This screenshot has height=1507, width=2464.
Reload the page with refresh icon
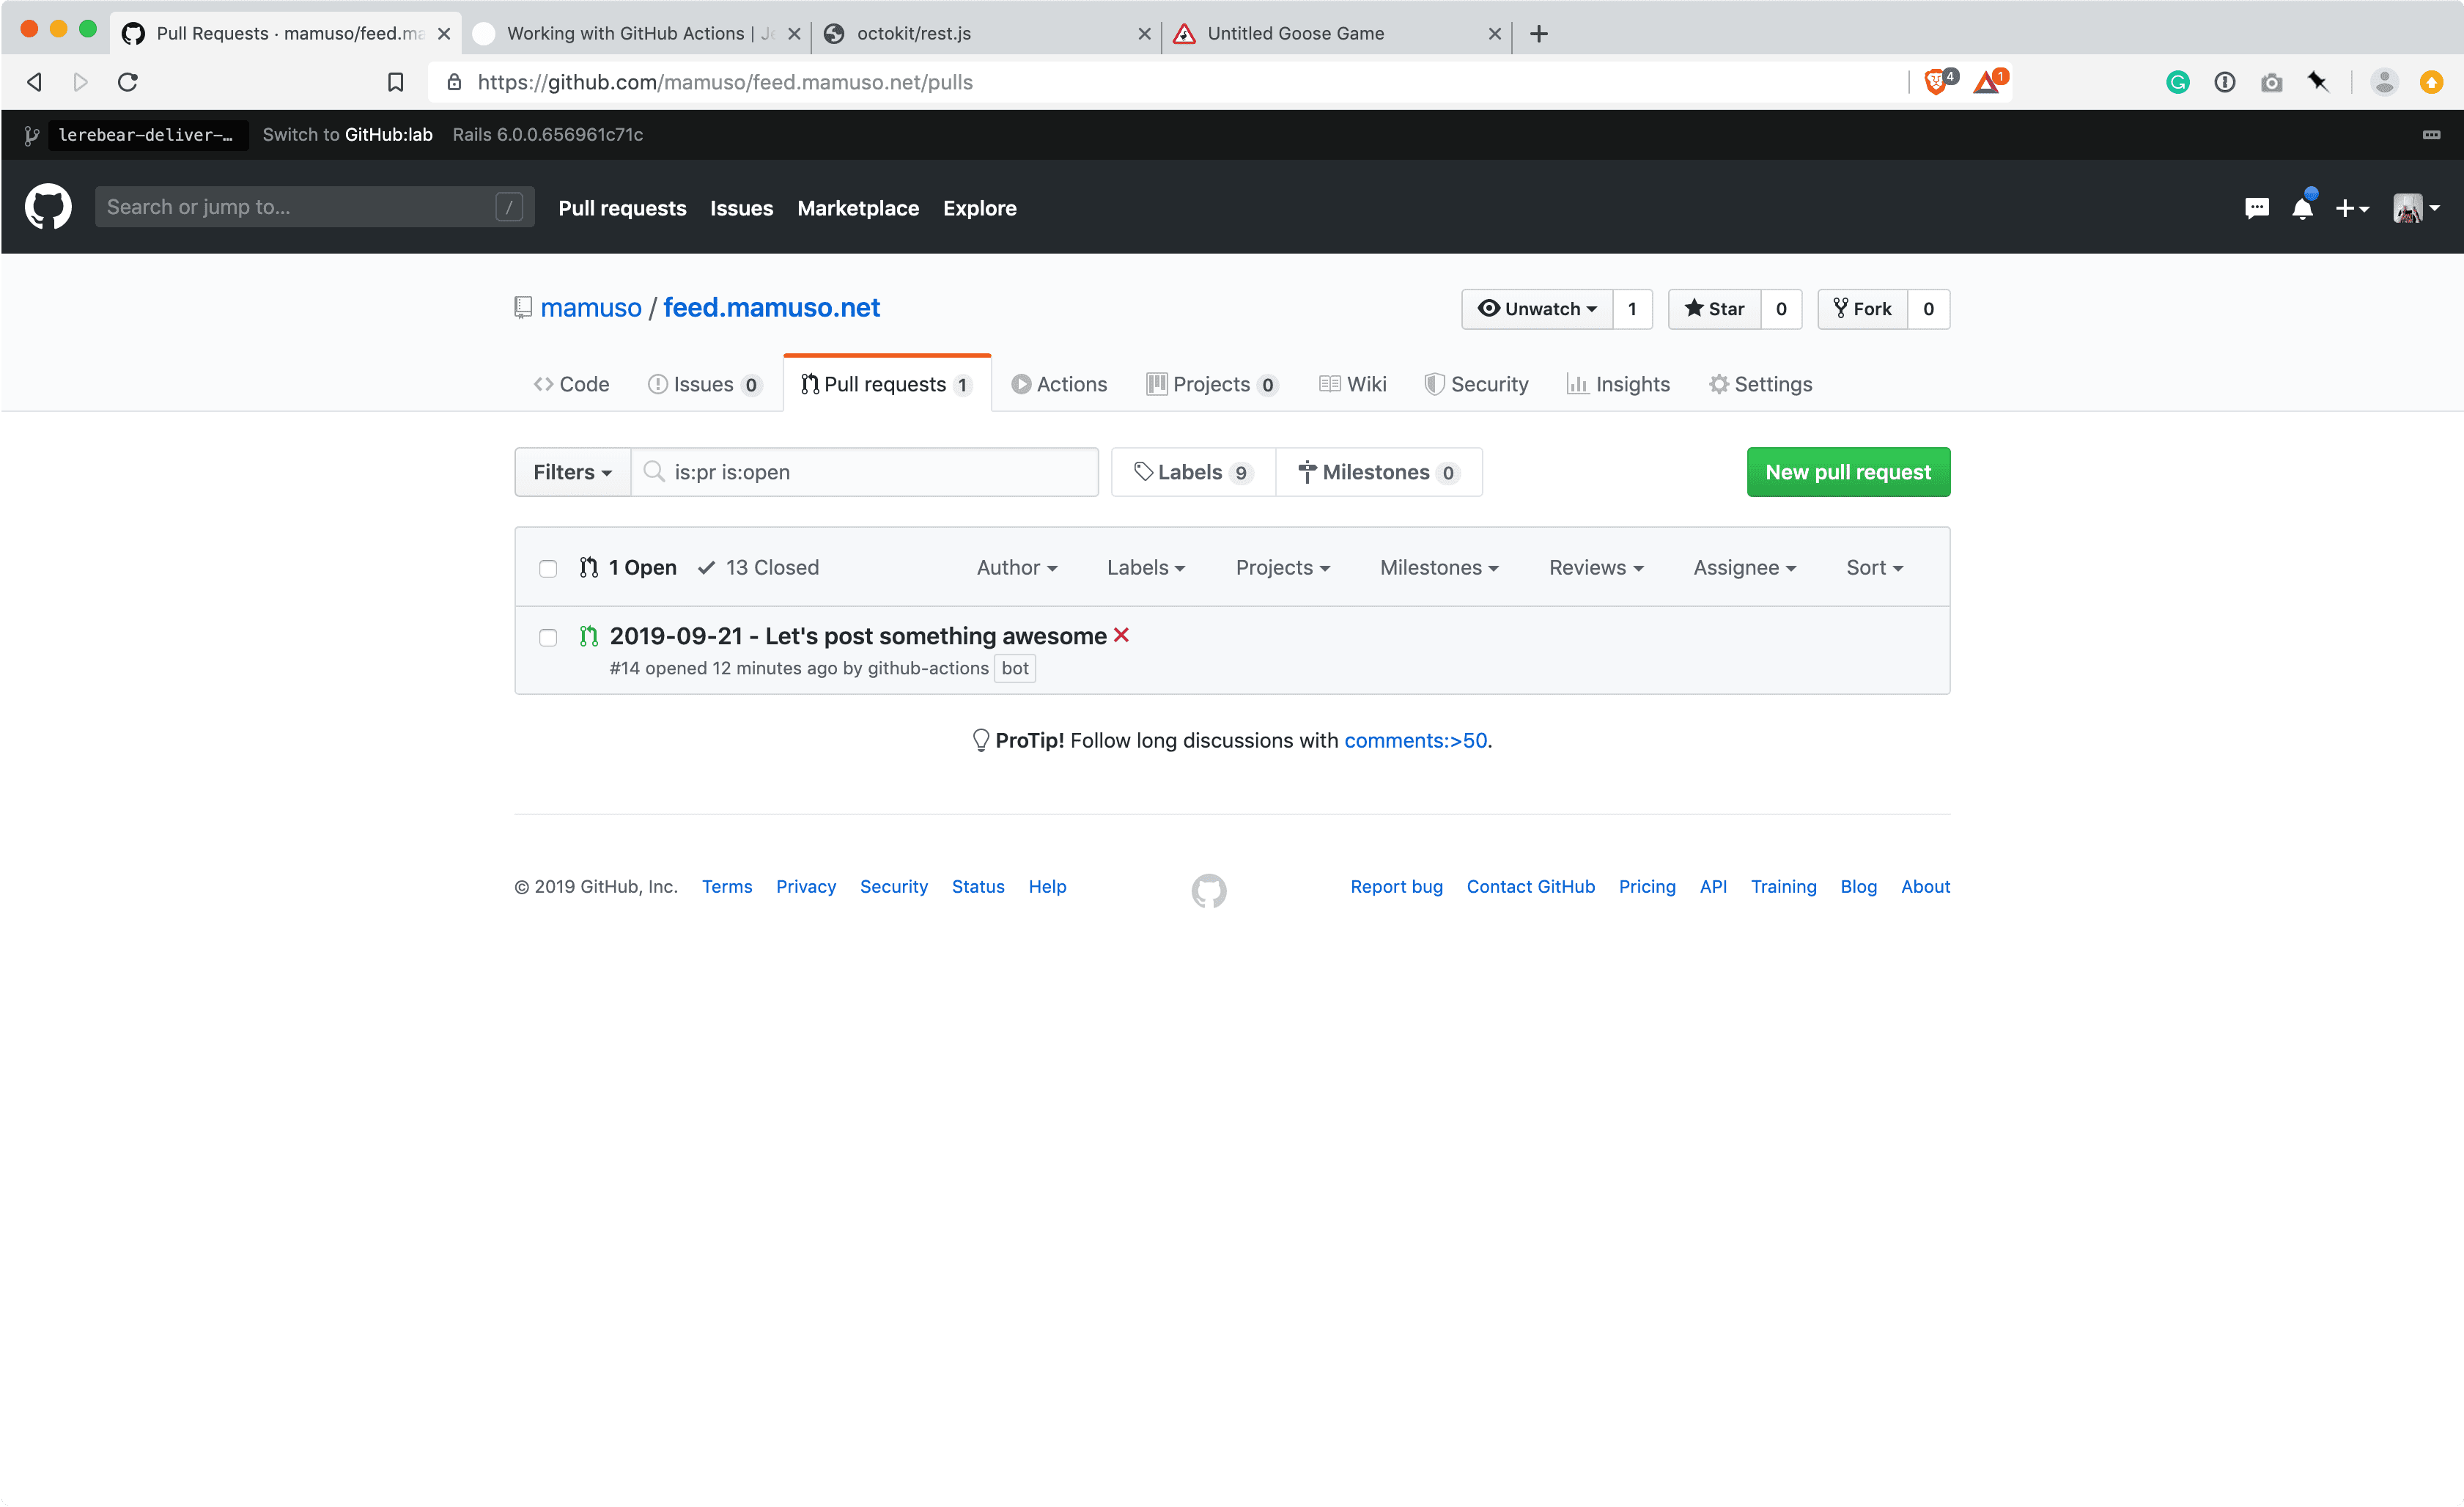(x=128, y=82)
